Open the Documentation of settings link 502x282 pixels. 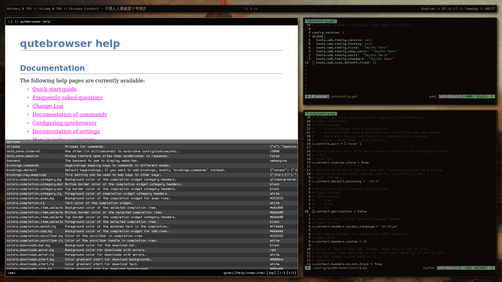(66, 131)
